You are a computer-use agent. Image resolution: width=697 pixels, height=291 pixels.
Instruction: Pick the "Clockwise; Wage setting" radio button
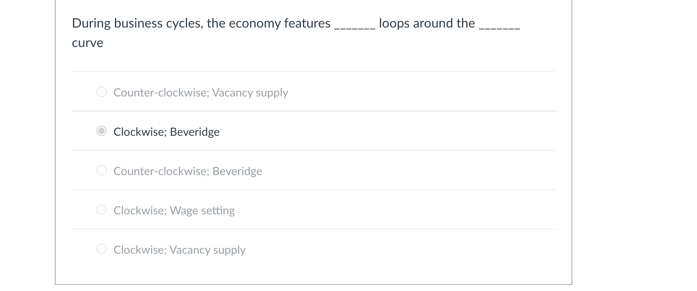102,210
